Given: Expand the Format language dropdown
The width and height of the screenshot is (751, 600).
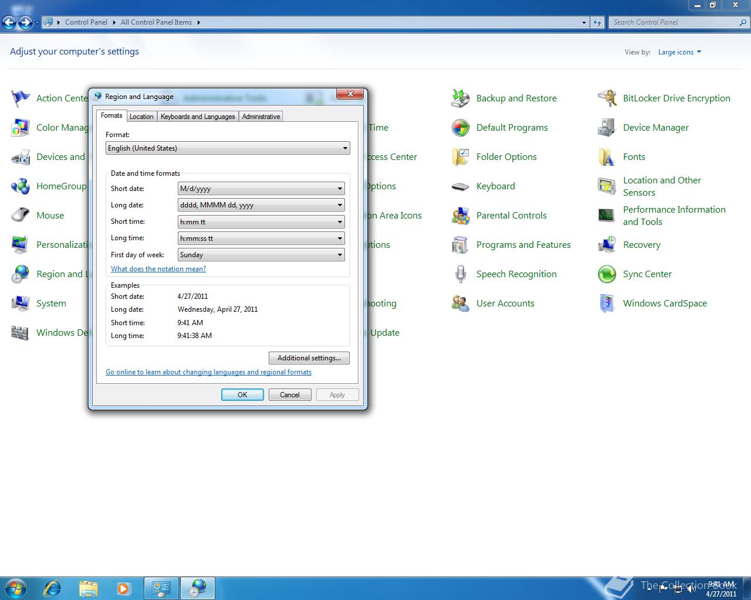Looking at the screenshot, I should 345,148.
